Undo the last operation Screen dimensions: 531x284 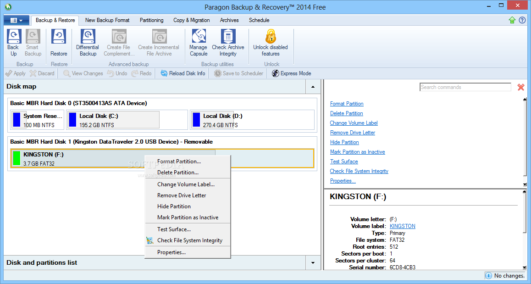pos(117,73)
